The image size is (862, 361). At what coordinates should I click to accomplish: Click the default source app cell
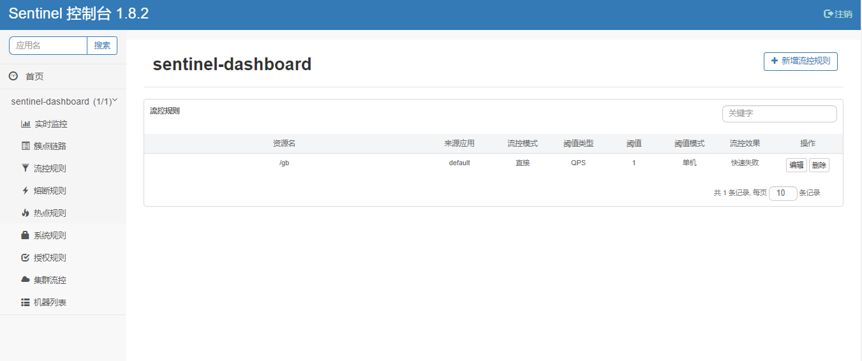pyautogui.click(x=459, y=163)
